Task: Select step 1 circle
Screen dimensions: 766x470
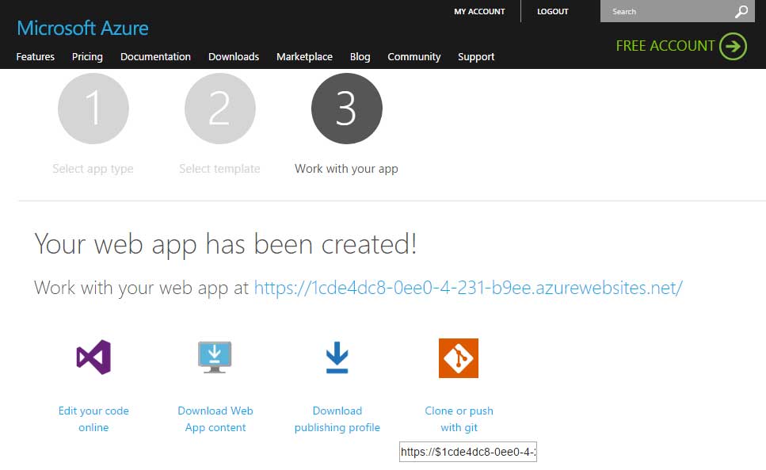Action: click(x=93, y=109)
